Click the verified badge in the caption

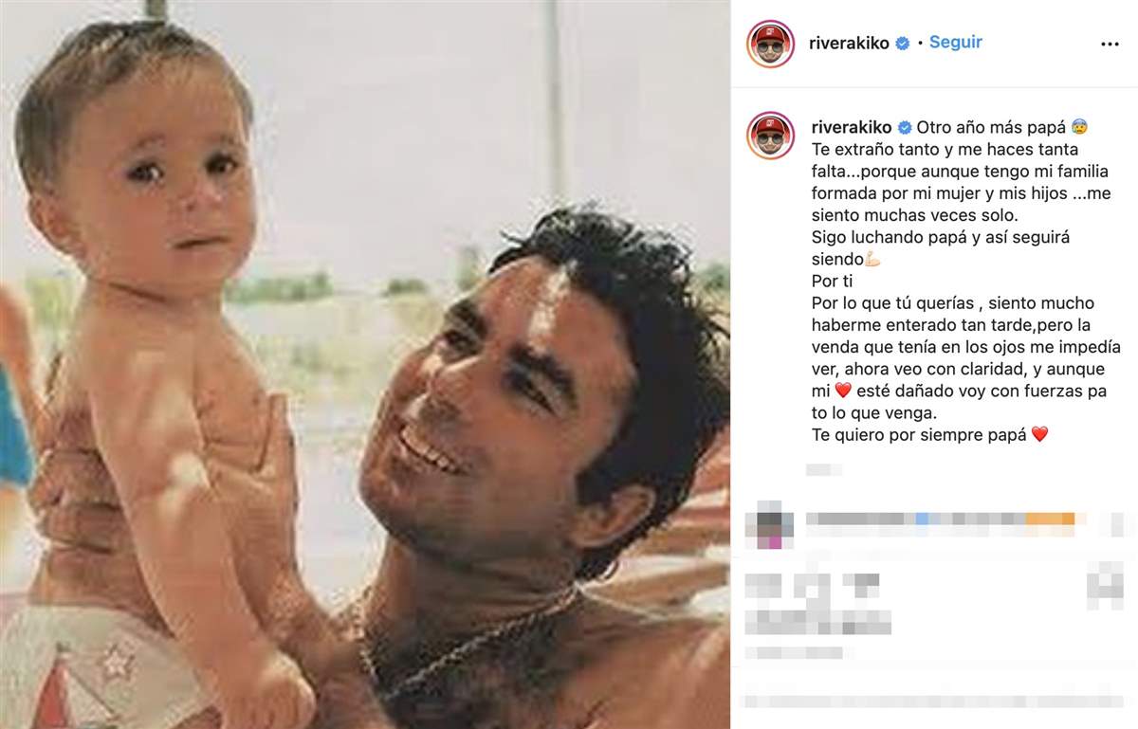tap(905, 127)
